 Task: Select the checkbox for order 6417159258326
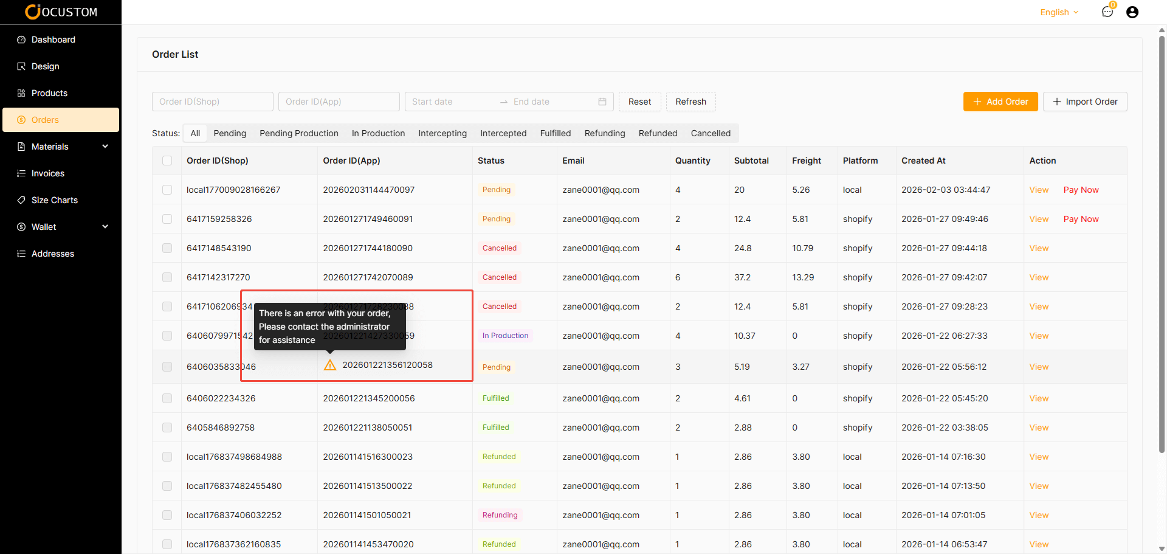coord(167,219)
